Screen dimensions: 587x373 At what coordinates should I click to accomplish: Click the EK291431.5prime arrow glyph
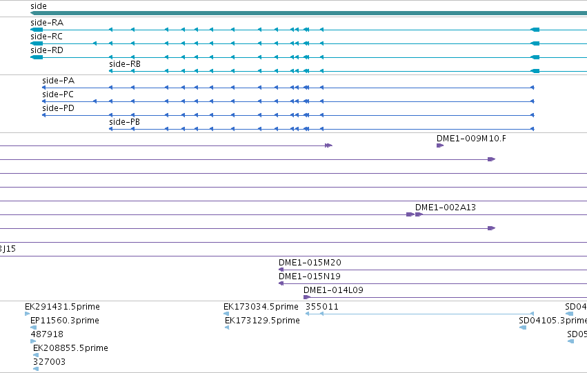pos(27,314)
